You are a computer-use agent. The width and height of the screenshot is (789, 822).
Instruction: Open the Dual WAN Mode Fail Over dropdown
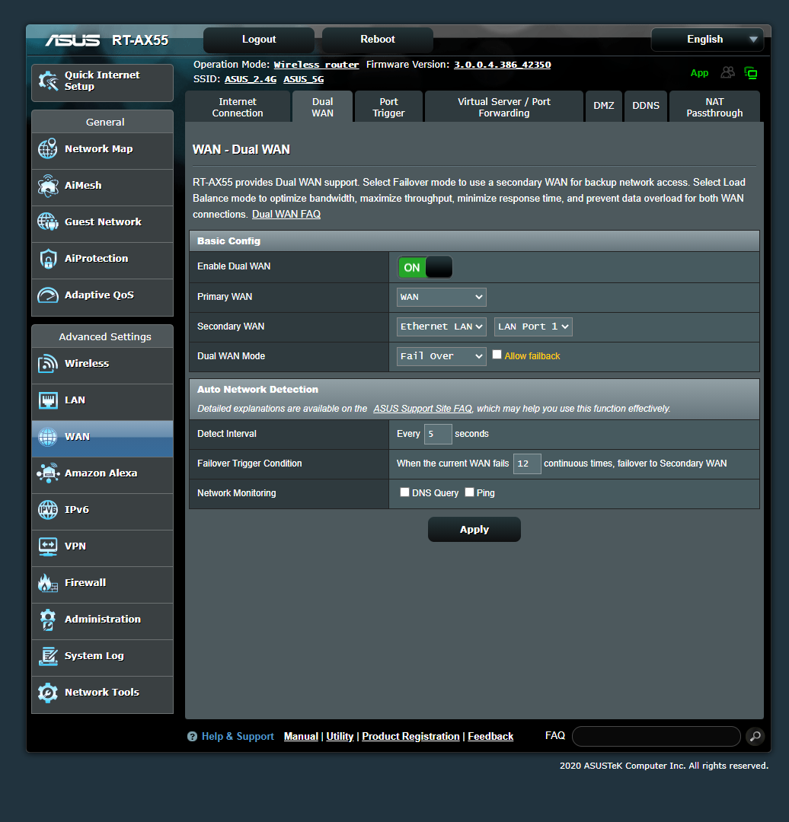coord(441,356)
